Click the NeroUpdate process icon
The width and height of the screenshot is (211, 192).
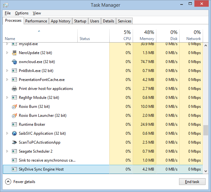click(x=14, y=53)
